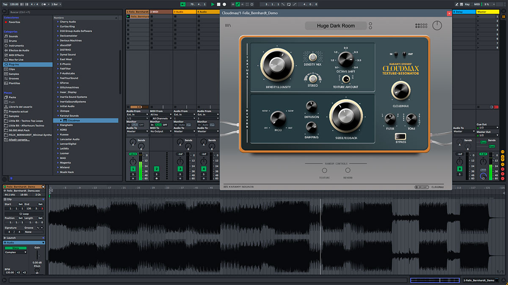Click the Cloudmax main amount knob
Screen dimensions: 508x285
tap(400, 92)
